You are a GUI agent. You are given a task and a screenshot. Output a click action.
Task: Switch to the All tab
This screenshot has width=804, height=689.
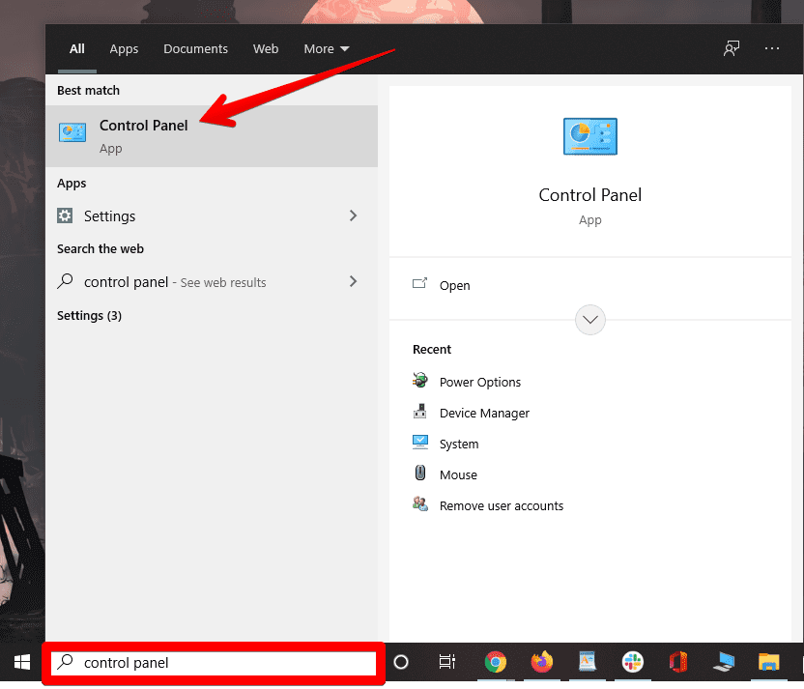[77, 48]
